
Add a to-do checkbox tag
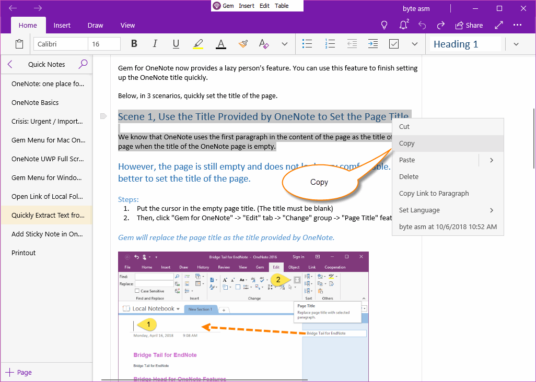(x=394, y=44)
